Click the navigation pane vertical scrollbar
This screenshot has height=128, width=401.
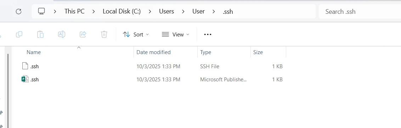[8, 91]
